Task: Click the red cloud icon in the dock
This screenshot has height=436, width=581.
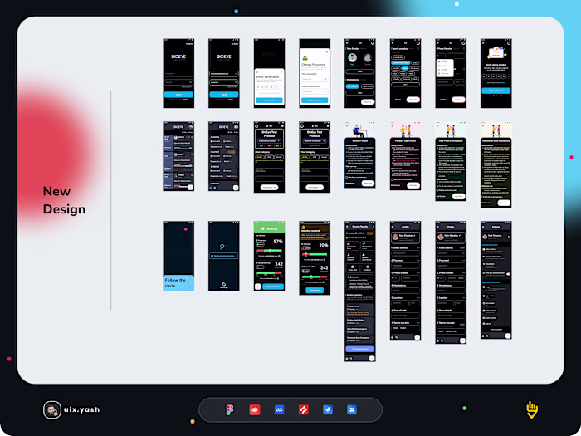Action: 255,409
